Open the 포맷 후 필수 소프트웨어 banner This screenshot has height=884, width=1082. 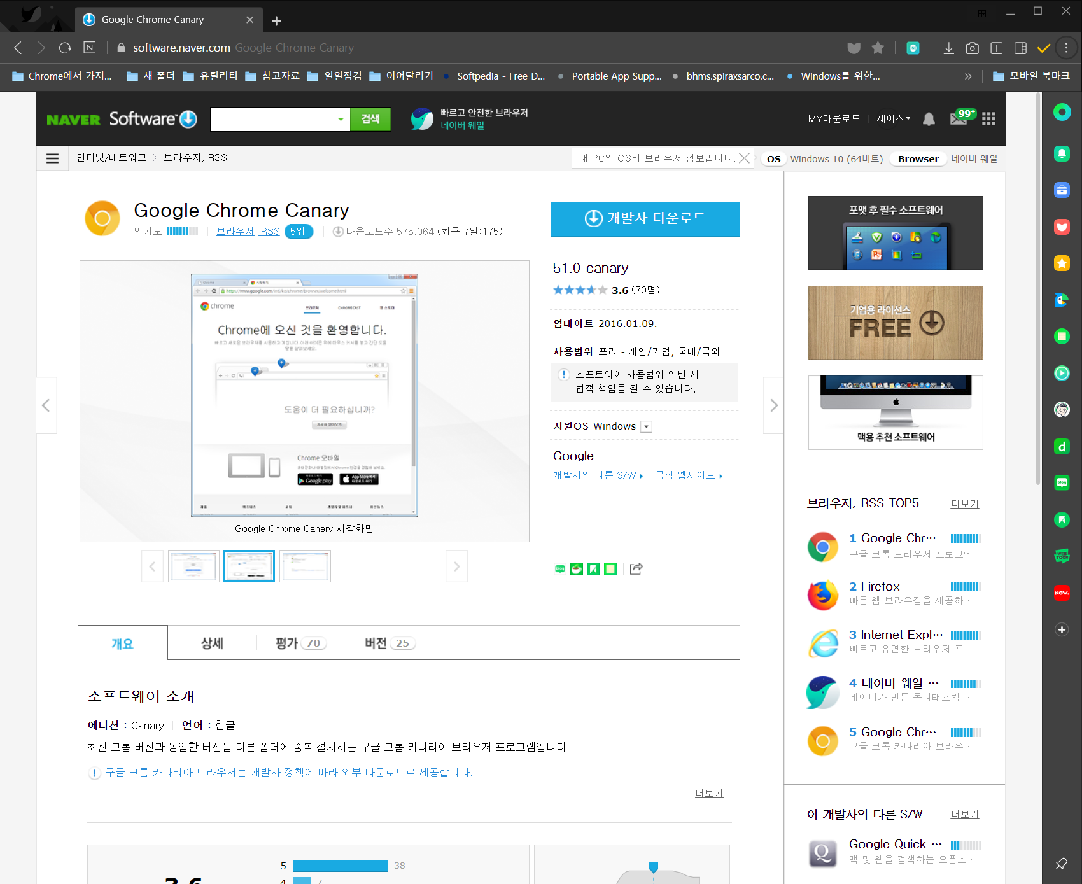896,233
